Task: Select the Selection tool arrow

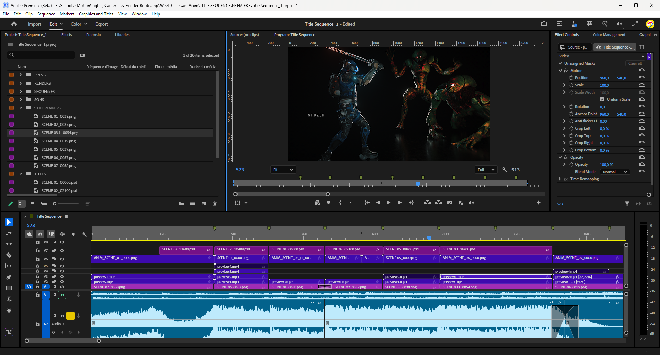Action: pyautogui.click(x=9, y=222)
